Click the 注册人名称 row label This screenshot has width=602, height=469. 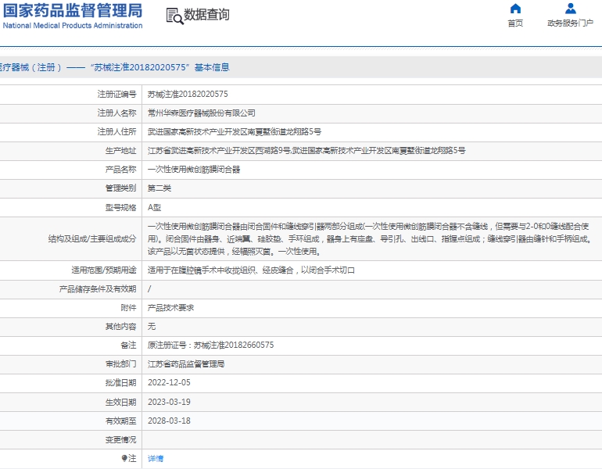tap(116, 113)
